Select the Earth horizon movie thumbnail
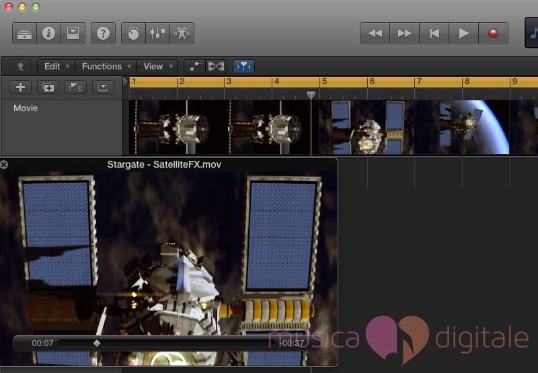 (462, 127)
